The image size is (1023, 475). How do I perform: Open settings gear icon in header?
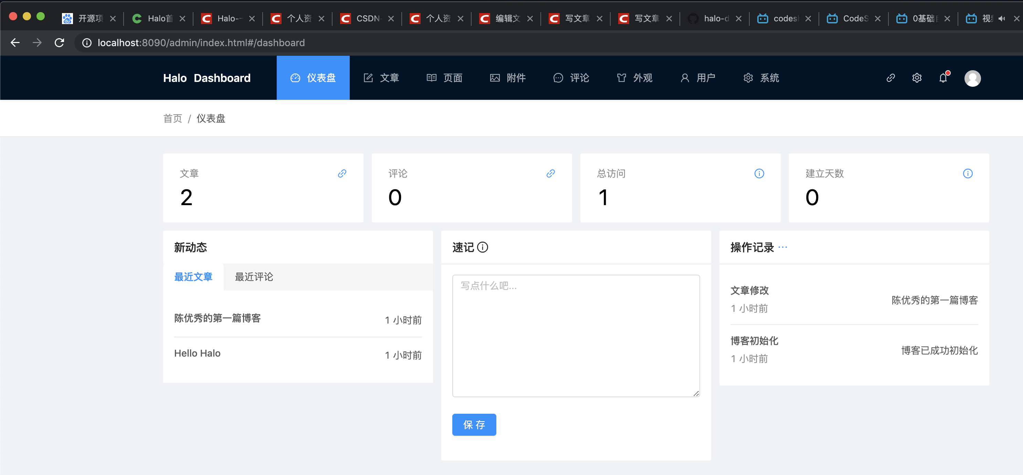click(x=917, y=78)
